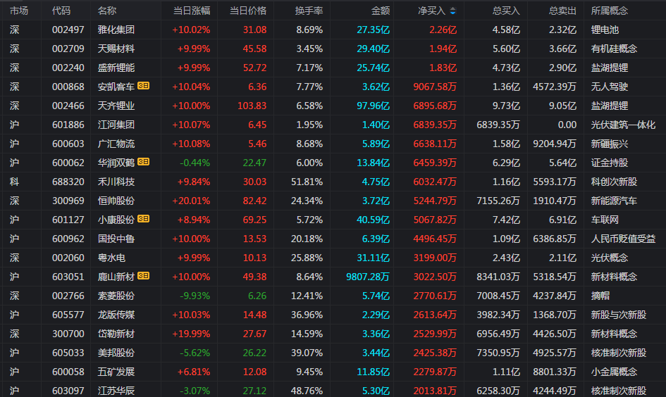Open the 雅化集团 stock name
The image size is (666, 397).
(x=116, y=30)
